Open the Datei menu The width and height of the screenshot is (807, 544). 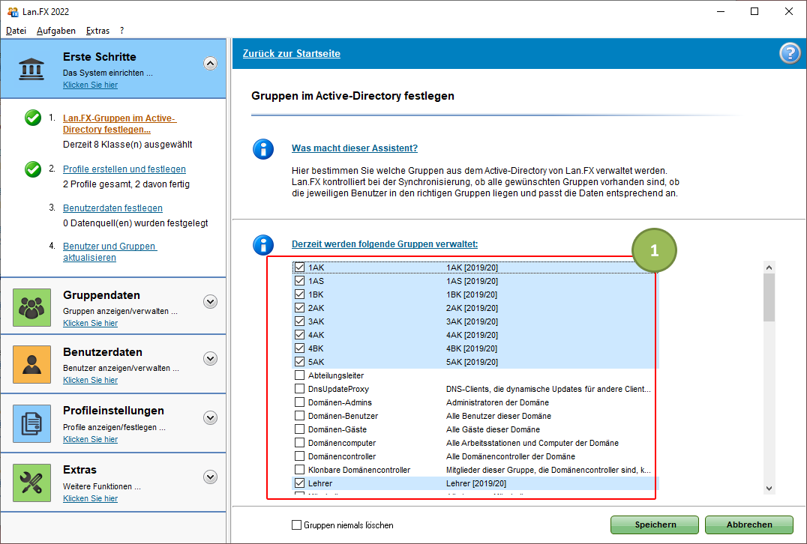coord(16,30)
